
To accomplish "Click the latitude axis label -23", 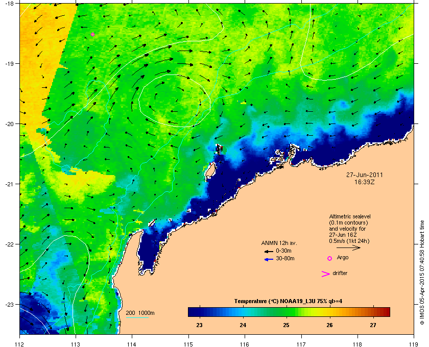I will 9,304.
